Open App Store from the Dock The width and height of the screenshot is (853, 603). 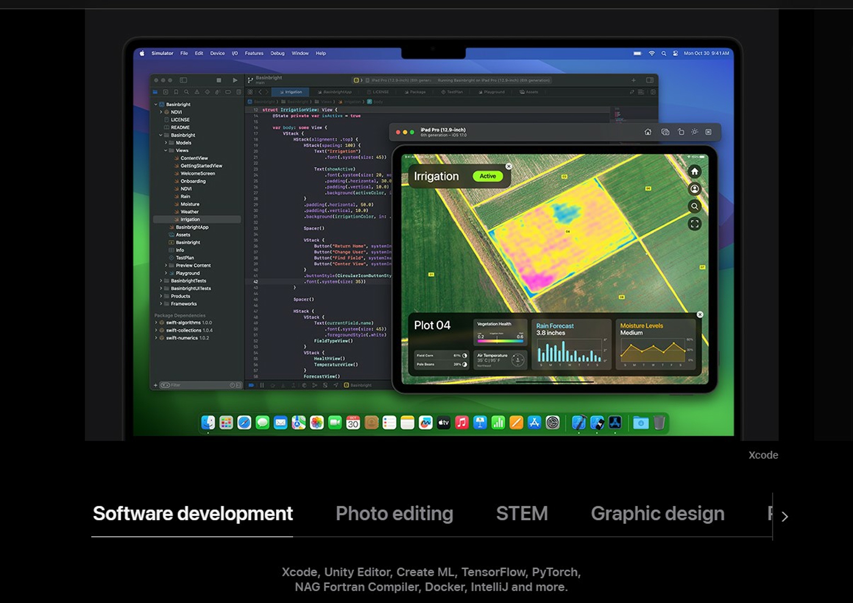534,422
